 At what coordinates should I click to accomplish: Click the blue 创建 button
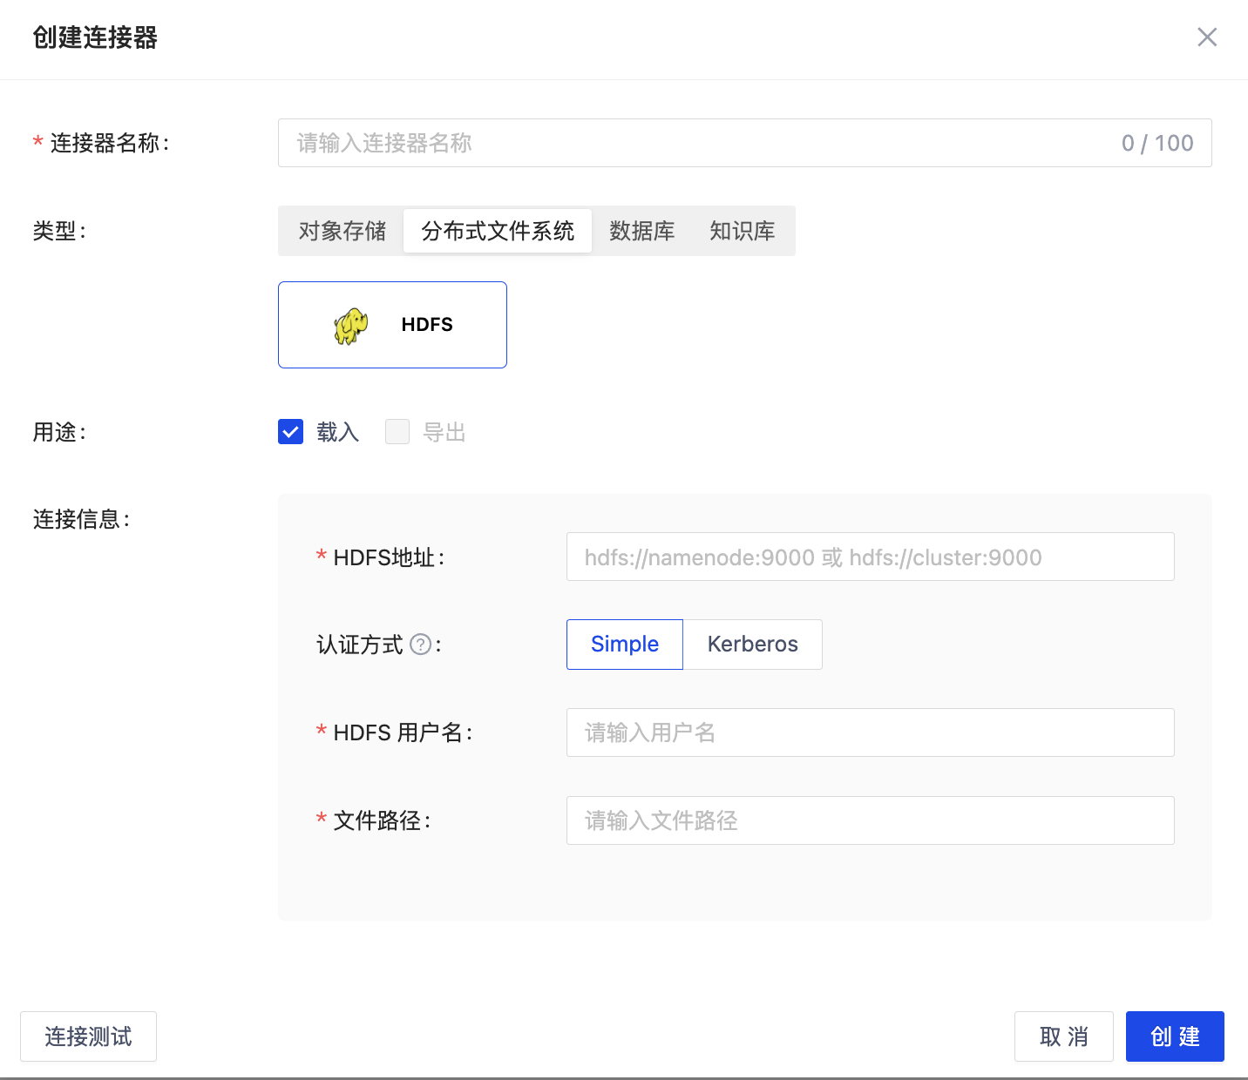click(x=1174, y=1036)
